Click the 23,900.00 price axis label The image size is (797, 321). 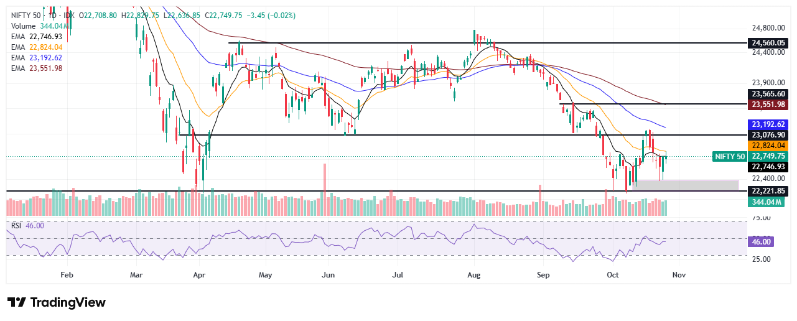(x=769, y=82)
